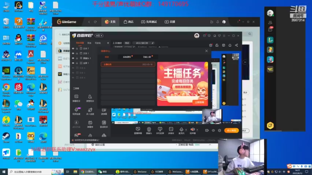Launch the 视频连麦 tool
312x175 pixels.
(x=76, y=111)
